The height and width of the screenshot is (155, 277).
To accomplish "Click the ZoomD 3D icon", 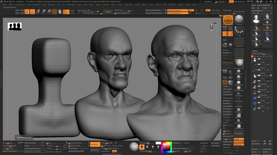I will 225,45.
